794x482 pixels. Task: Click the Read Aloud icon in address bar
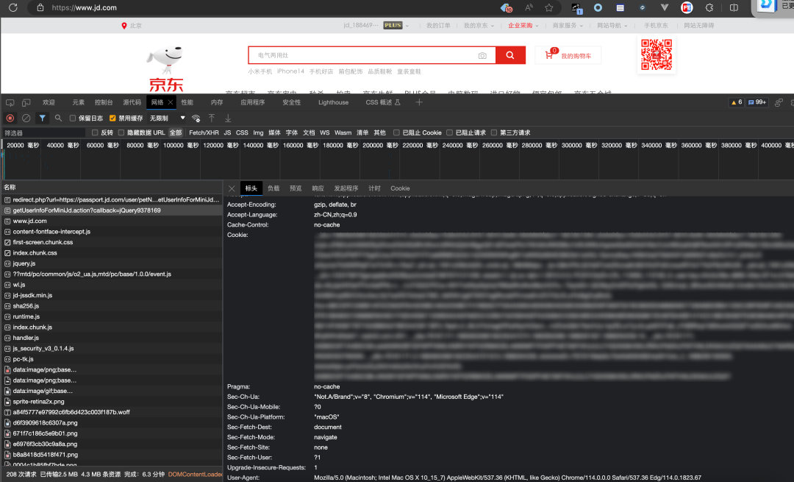(529, 7)
